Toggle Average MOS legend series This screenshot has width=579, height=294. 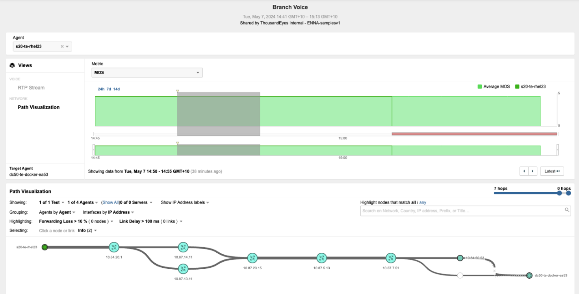click(x=494, y=86)
